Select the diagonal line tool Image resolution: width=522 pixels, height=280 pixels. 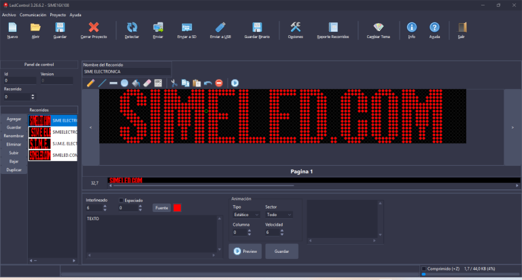[x=102, y=83]
